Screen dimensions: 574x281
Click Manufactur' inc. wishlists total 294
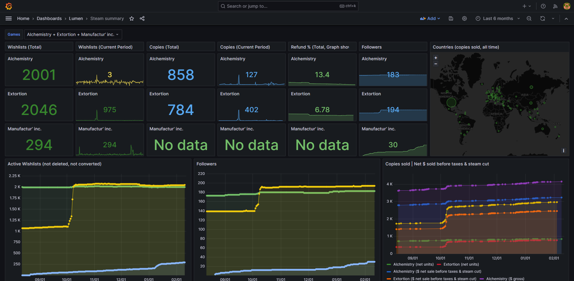[39, 145]
